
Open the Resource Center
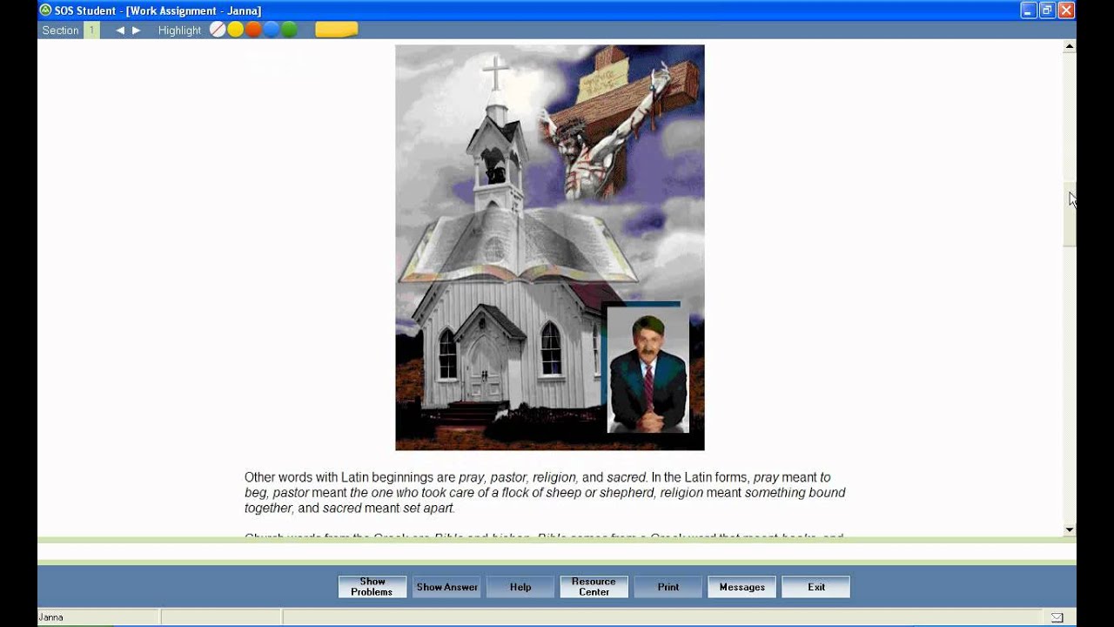[594, 587]
